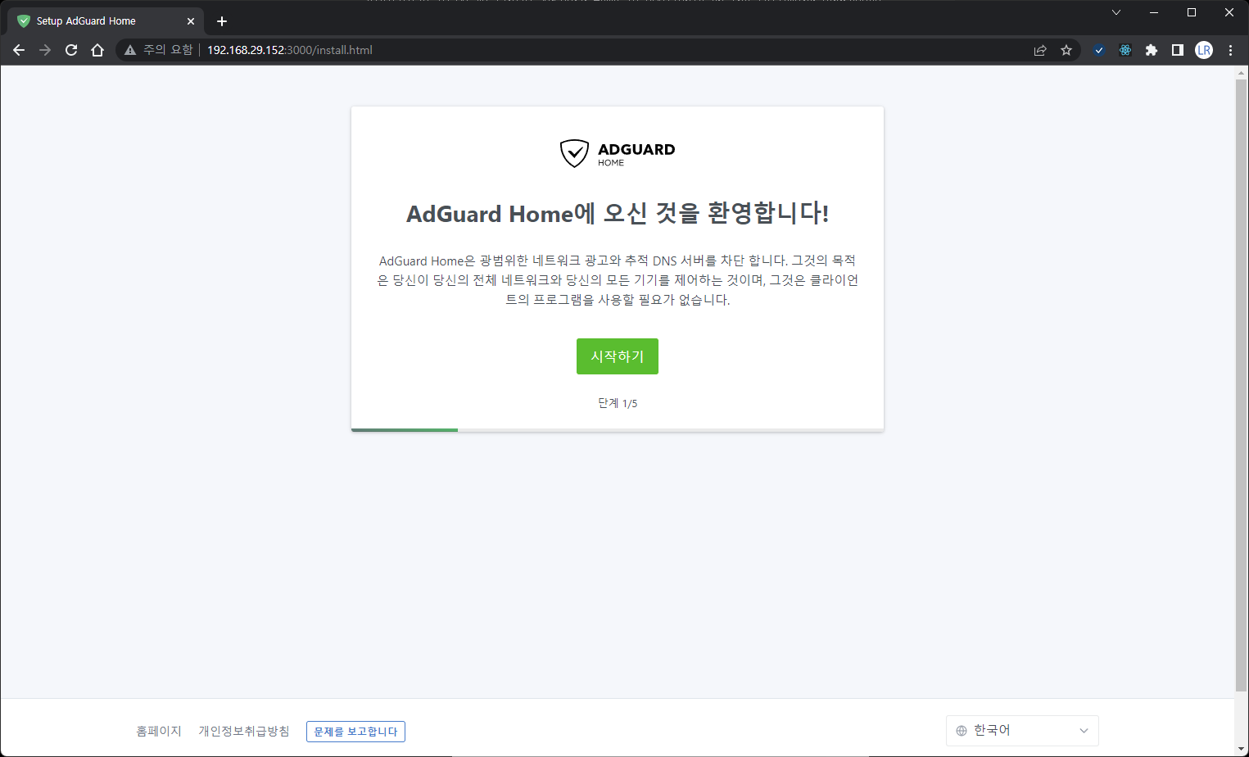Click the setup progress bar
The width and height of the screenshot is (1249, 757).
click(617, 429)
